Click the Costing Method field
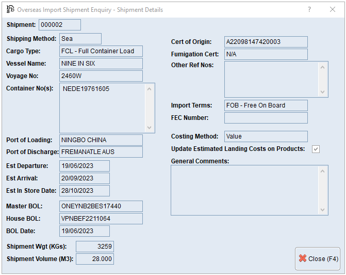The width and height of the screenshot is (346, 275). pyautogui.click(x=266, y=136)
